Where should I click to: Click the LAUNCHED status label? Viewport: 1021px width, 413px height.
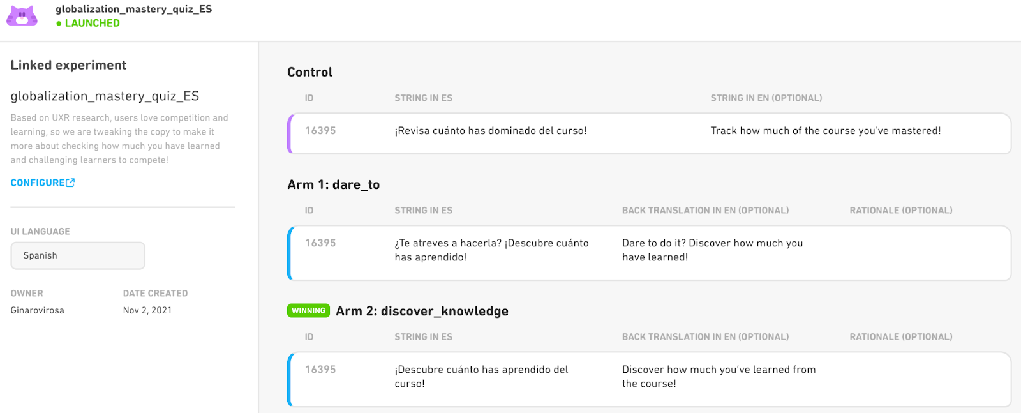pyautogui.click(x=88, y=23)
